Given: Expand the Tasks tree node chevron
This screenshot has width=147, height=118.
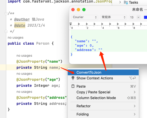Looking at the screenshot, I should (120, 2).
